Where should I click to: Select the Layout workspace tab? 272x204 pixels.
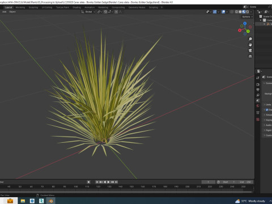[8, 7]
